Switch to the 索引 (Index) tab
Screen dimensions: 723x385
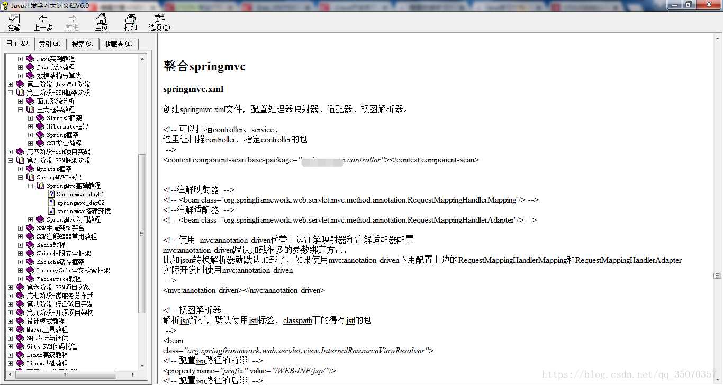(50, 44)
